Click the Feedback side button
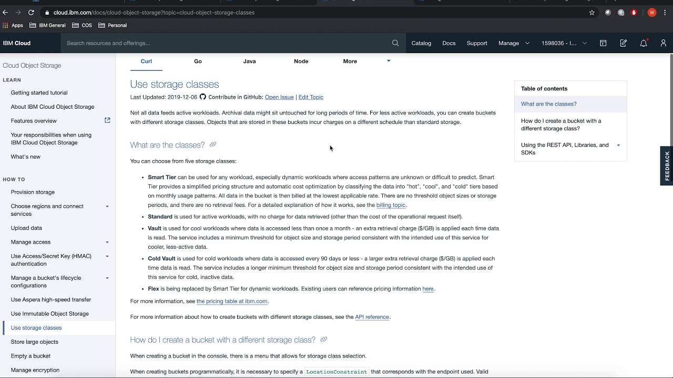Image resolution: width=673 pixels, height=378 pixels. coord(667,166)
